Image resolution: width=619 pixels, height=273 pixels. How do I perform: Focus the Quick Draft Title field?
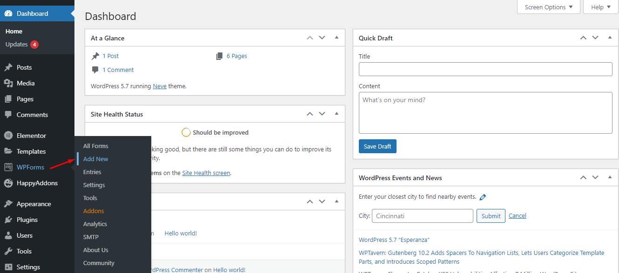tap(485, 69)
